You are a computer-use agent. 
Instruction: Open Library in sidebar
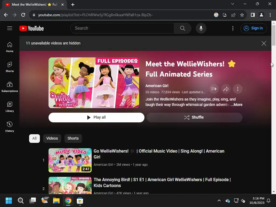(x=10, y=107)
